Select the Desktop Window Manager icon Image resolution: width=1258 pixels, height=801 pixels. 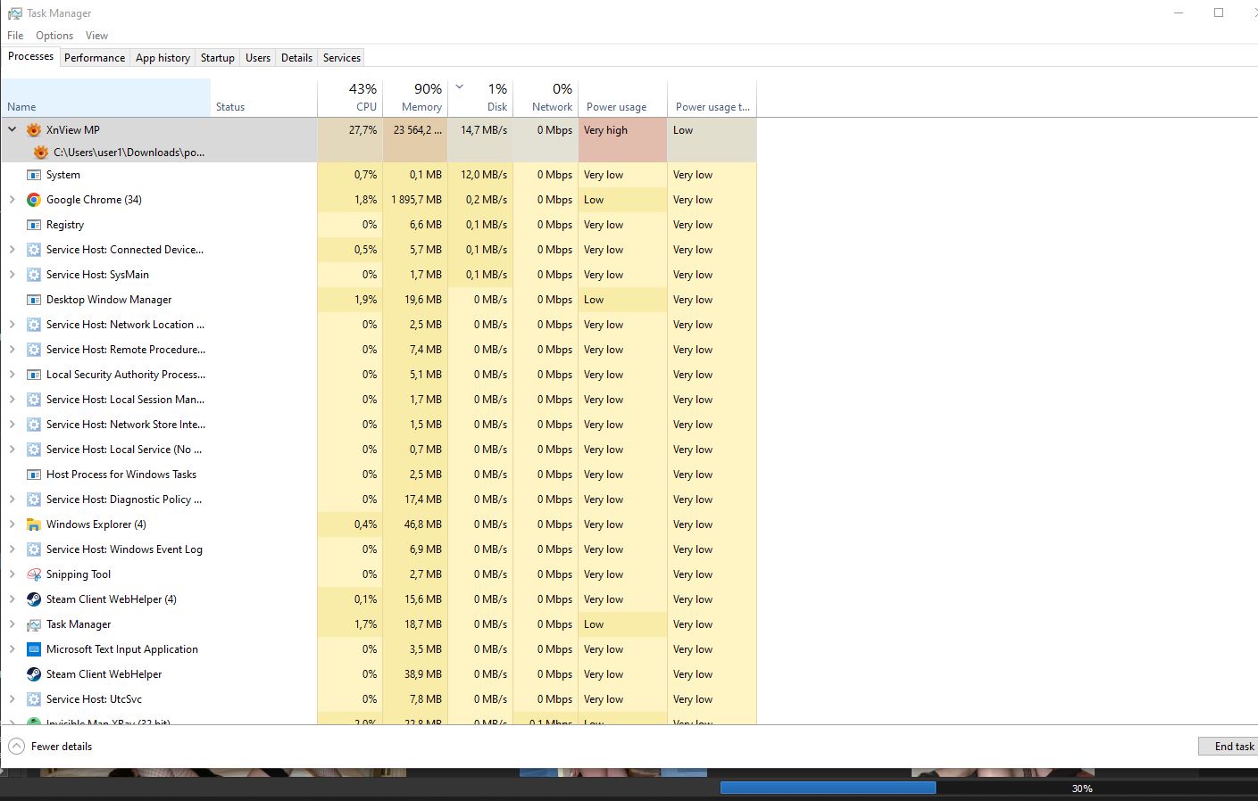(34, 300)
